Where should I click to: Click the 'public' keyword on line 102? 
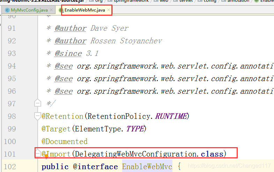[55, 167]
